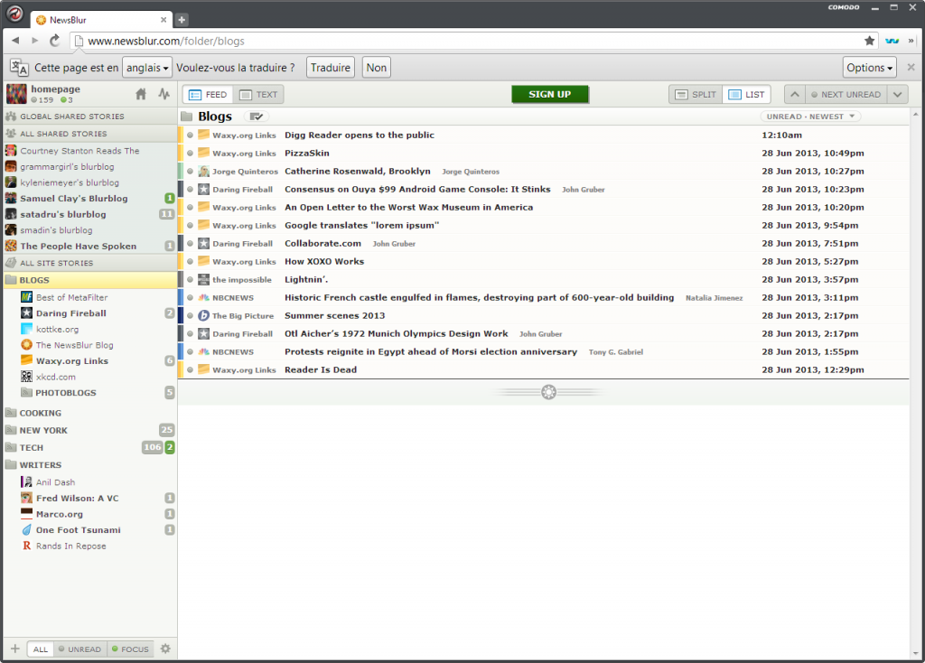Add new site plus icon
This screenshot has height=663, width=925.
[x=15, y=649]
